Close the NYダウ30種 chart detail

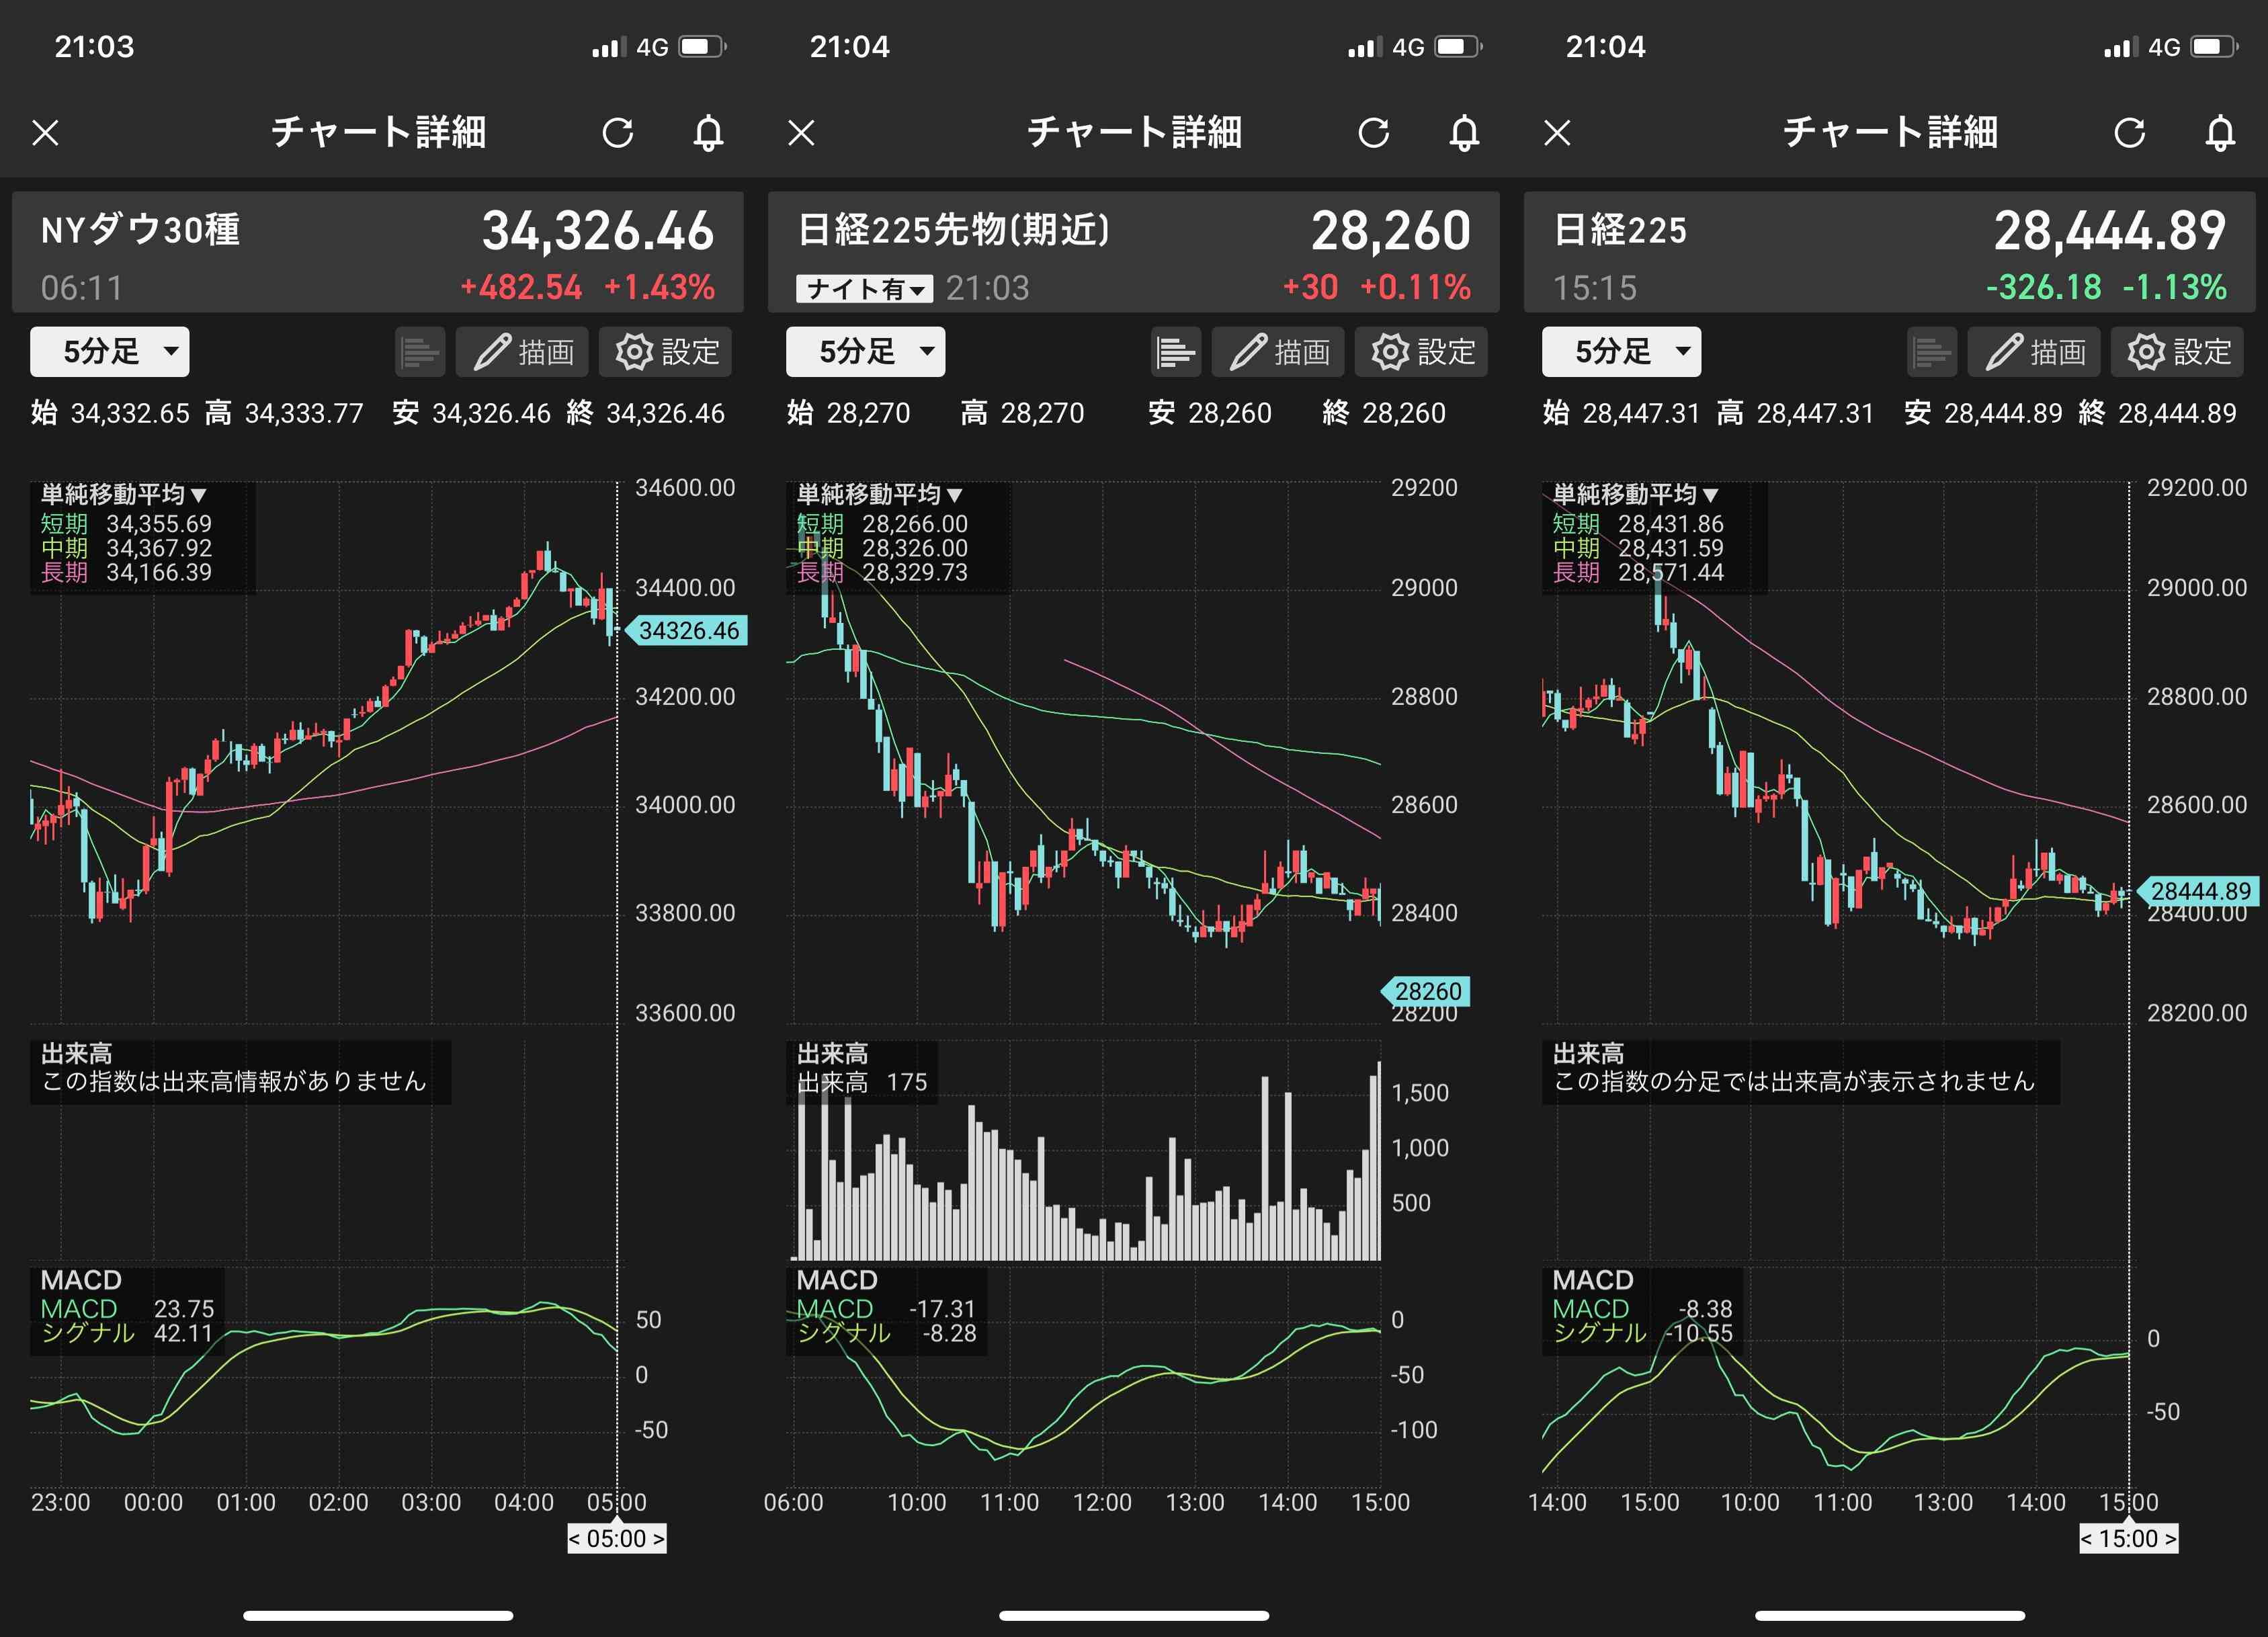46,132
